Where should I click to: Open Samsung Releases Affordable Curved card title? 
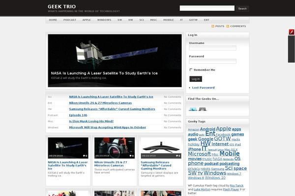pyautogui.click(x=156, y=166)
